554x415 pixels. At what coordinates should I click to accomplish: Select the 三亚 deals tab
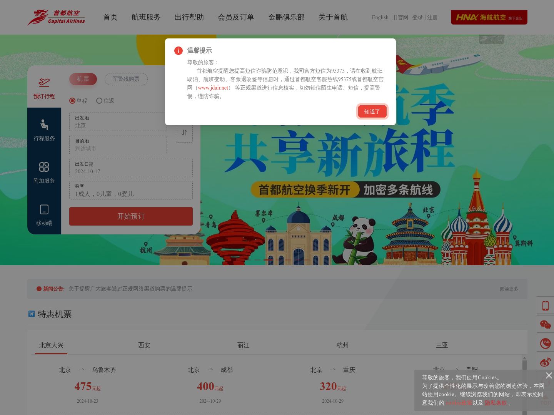442,345
